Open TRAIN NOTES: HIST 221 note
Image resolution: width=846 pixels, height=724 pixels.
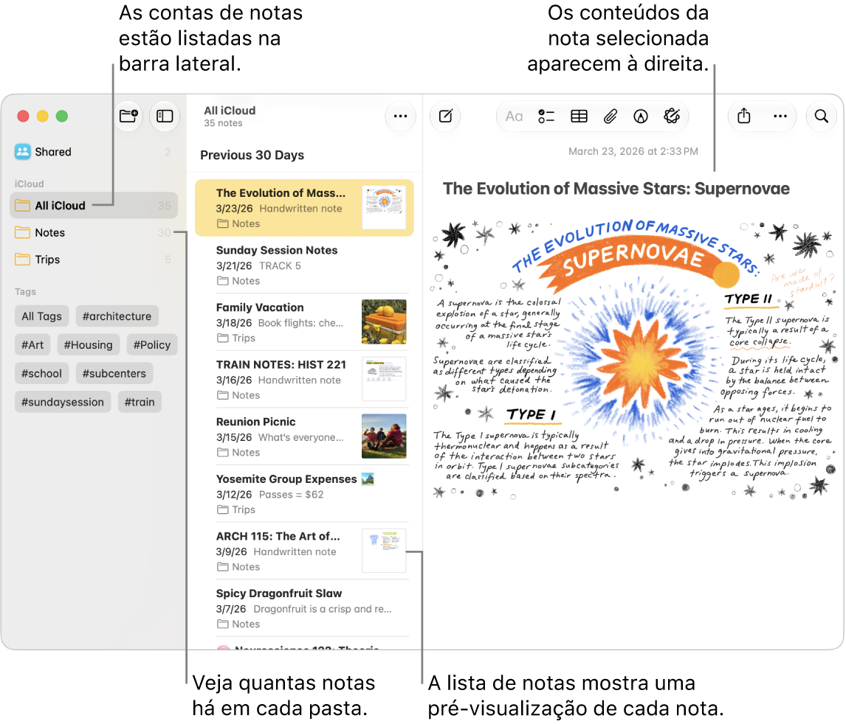tap(304, 379)
